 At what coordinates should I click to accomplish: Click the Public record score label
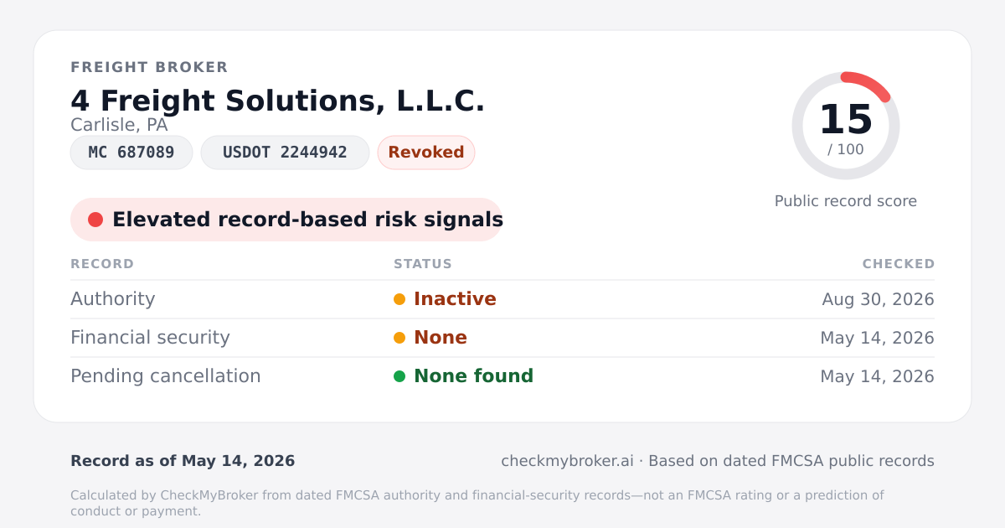(846, 201)
